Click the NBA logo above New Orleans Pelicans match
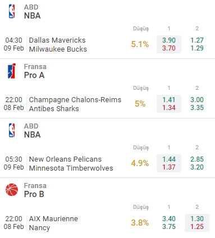The height and width of the screenshot is (238, 215). [12, 130]
